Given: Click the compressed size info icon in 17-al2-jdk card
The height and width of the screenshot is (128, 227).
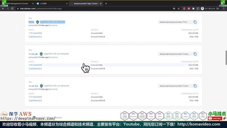Looking at the screenshot, I should click(x=197, y=62).
